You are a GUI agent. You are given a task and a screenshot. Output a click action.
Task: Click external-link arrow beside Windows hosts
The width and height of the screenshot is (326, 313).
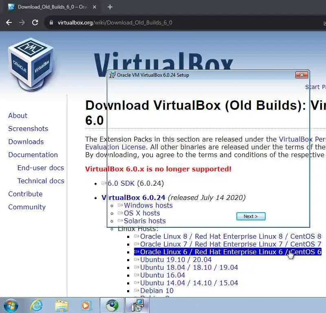120,205
